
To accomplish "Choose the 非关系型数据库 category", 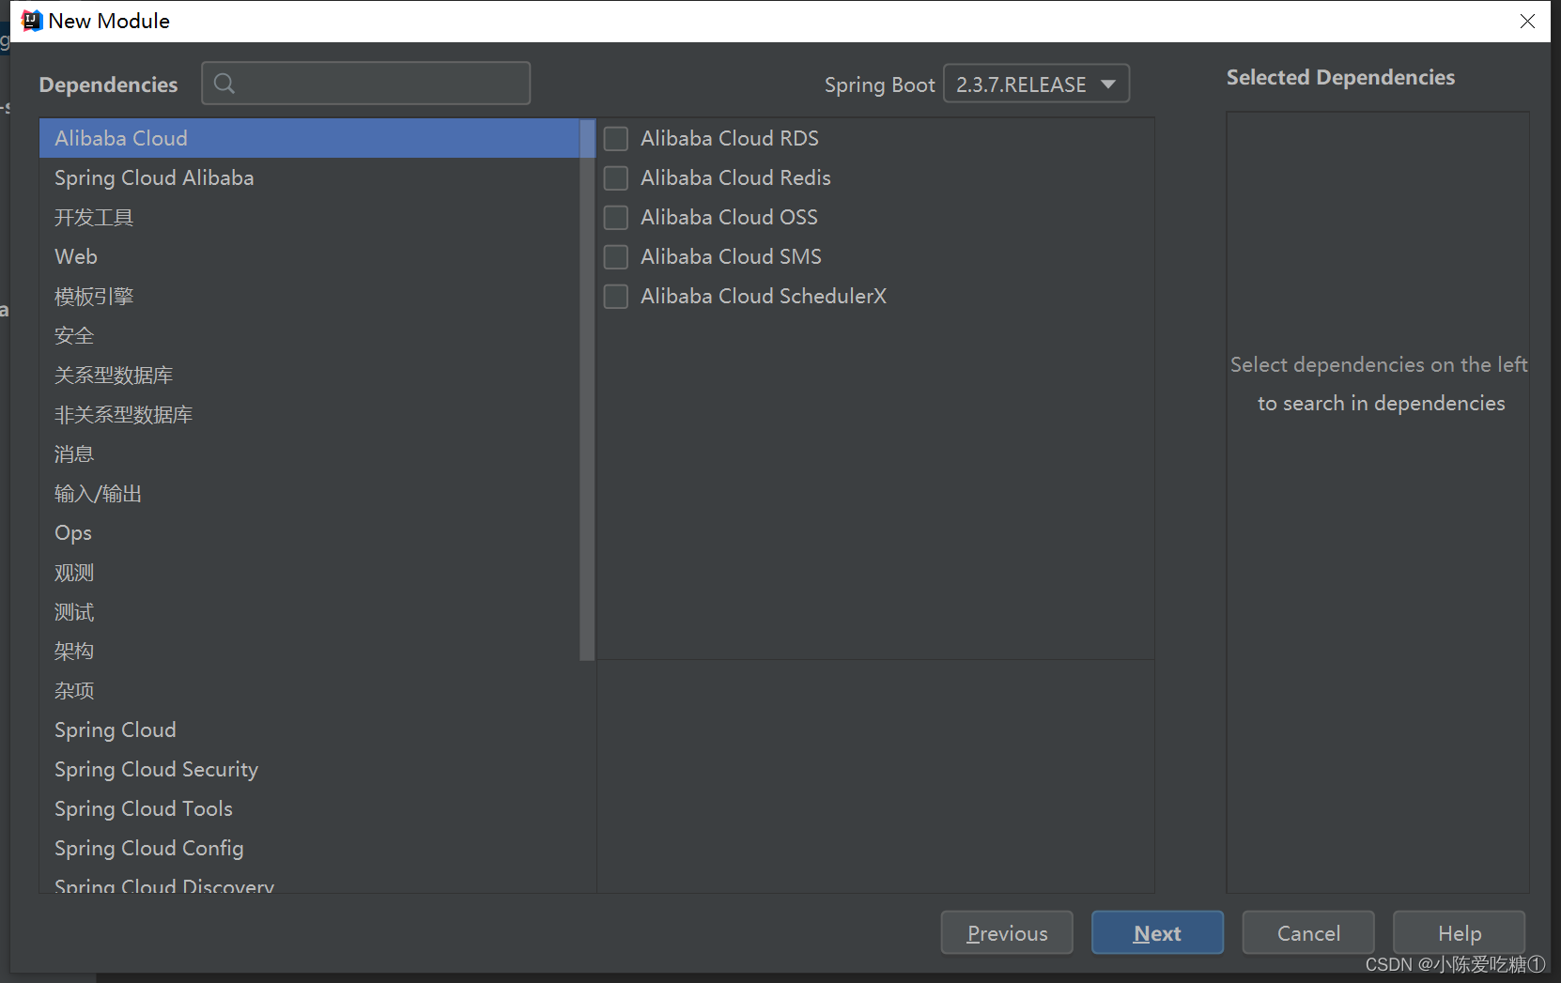I will point(310,414).
